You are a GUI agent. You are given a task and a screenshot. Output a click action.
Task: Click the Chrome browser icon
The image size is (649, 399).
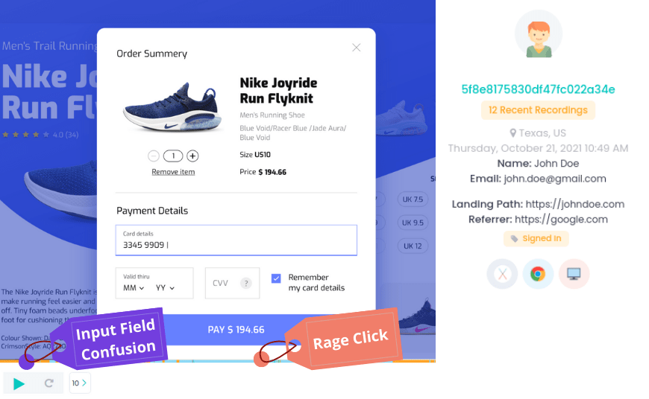[538, 274]
